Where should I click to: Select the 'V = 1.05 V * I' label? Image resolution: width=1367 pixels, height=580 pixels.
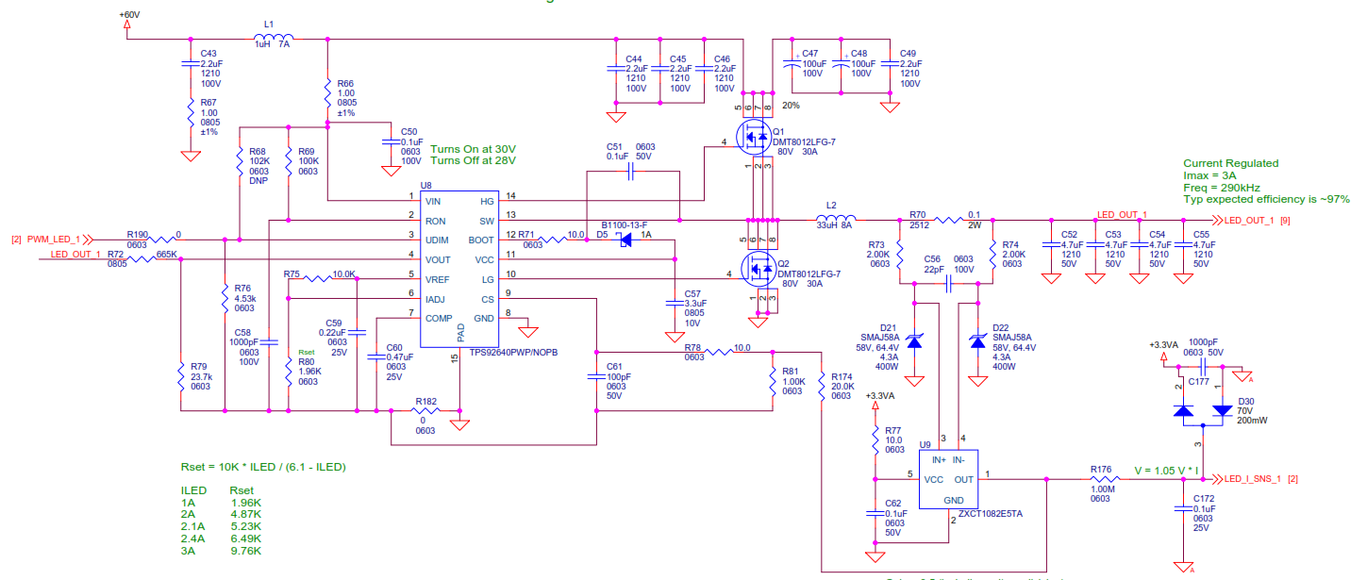click(x=1166, y=470)
